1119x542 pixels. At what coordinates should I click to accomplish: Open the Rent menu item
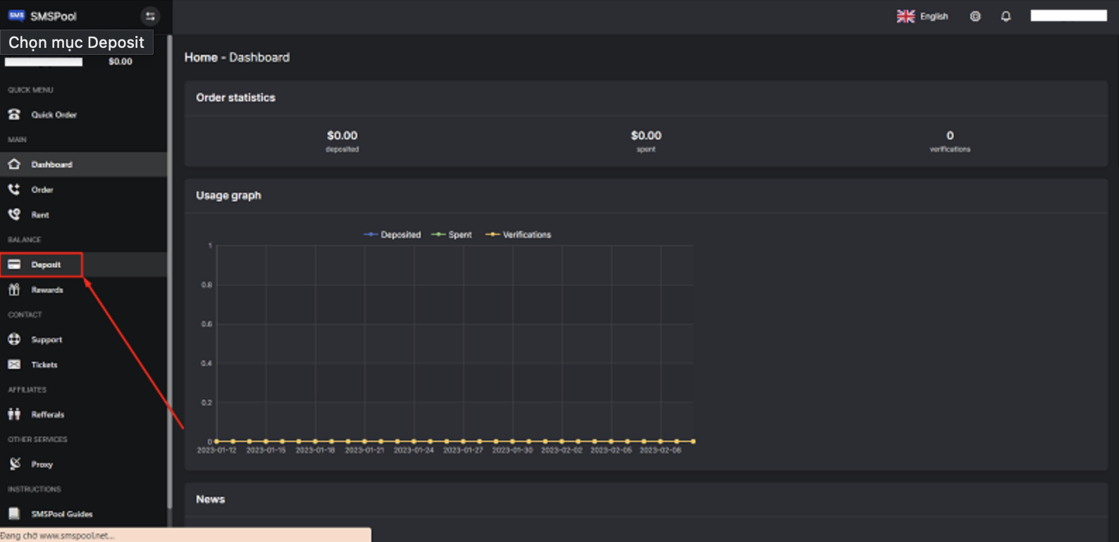[40, 215]
